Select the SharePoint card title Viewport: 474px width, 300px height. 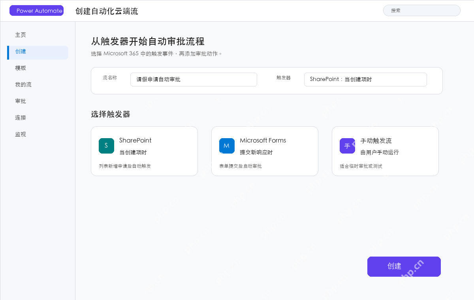[135, 141]
